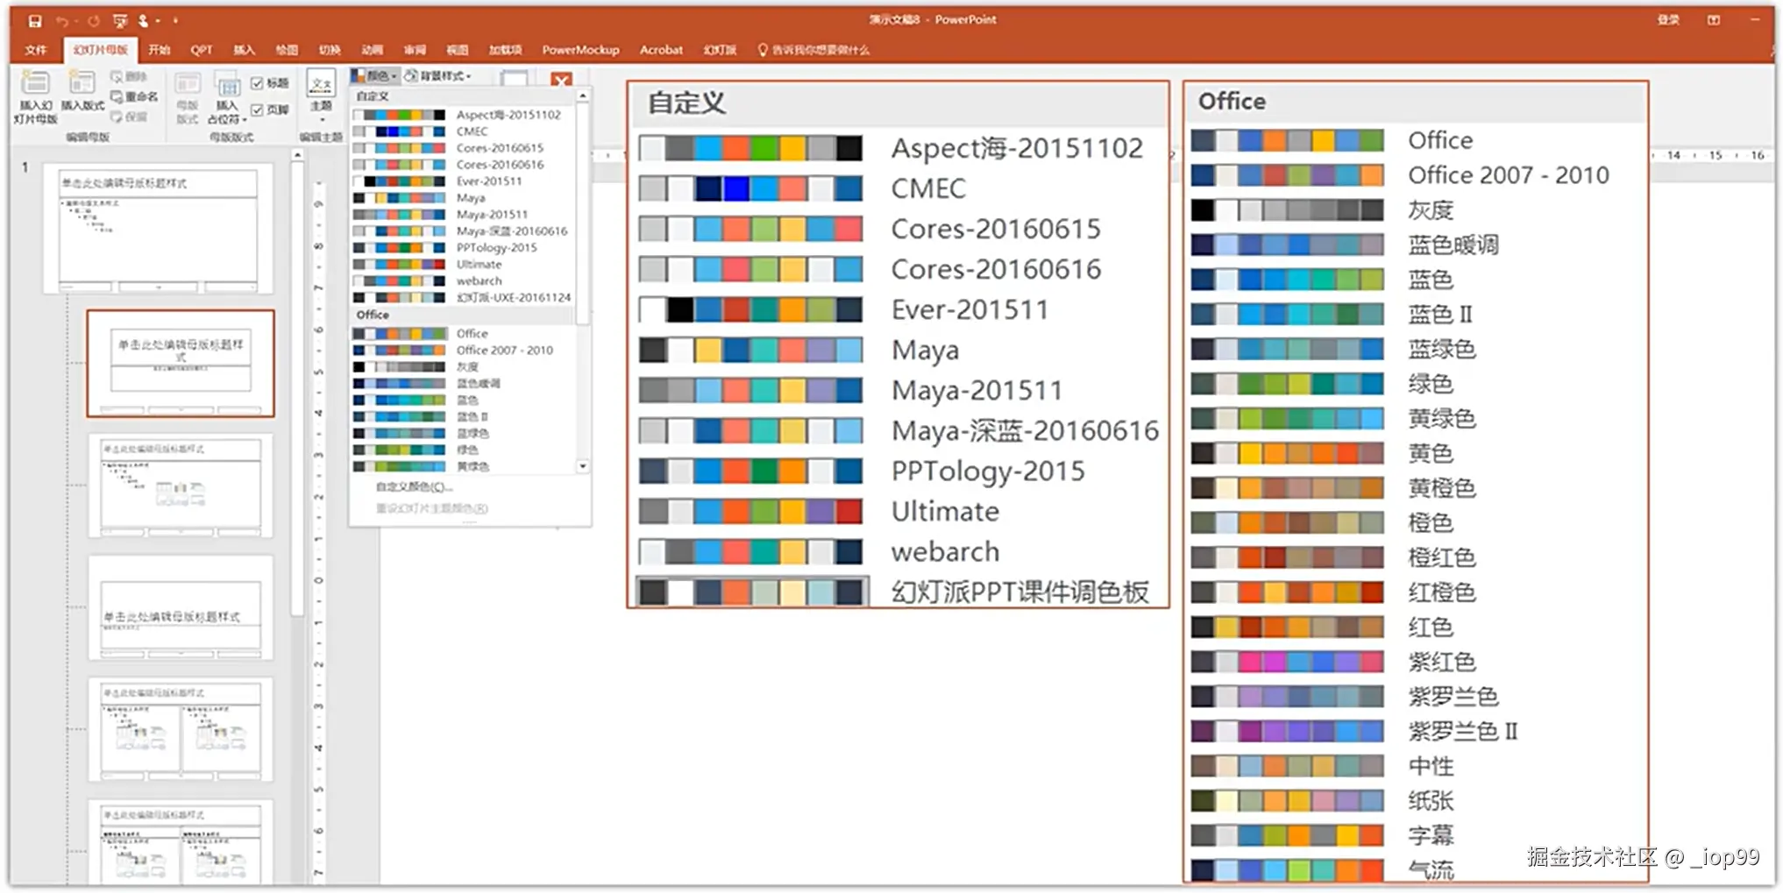
Task: Open the 幻灯派 tab
Action: tap(720, 50)
